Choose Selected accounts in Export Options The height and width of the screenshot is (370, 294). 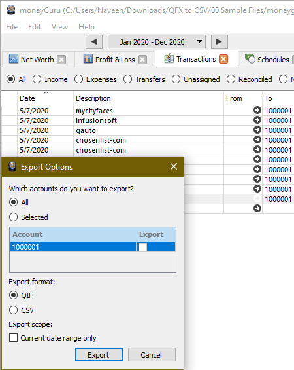click(x=13, y=217)
